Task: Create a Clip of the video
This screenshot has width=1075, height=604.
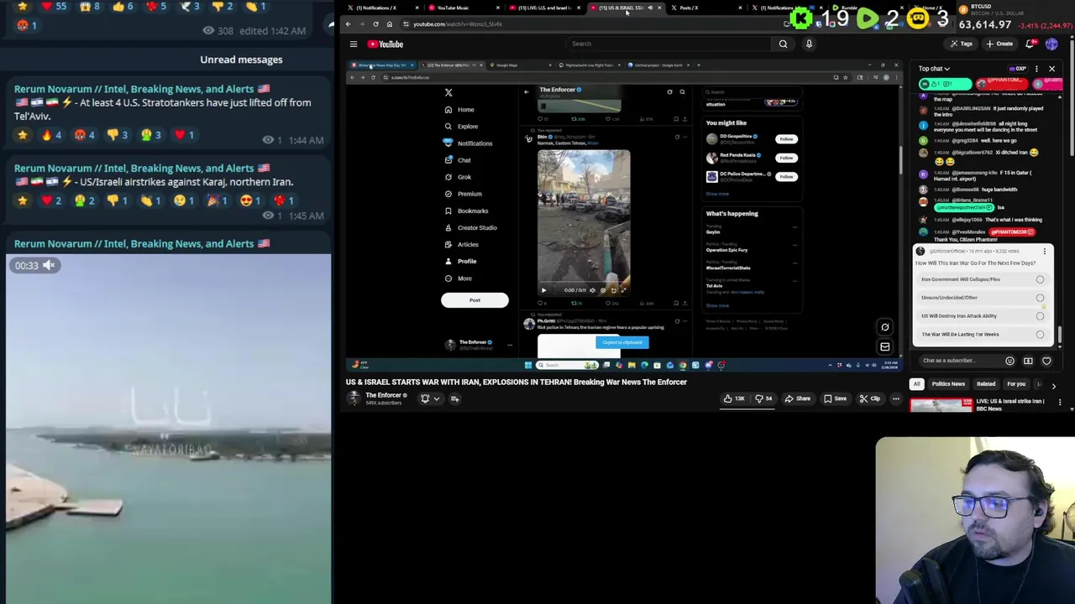Action: tap(870, 398)
